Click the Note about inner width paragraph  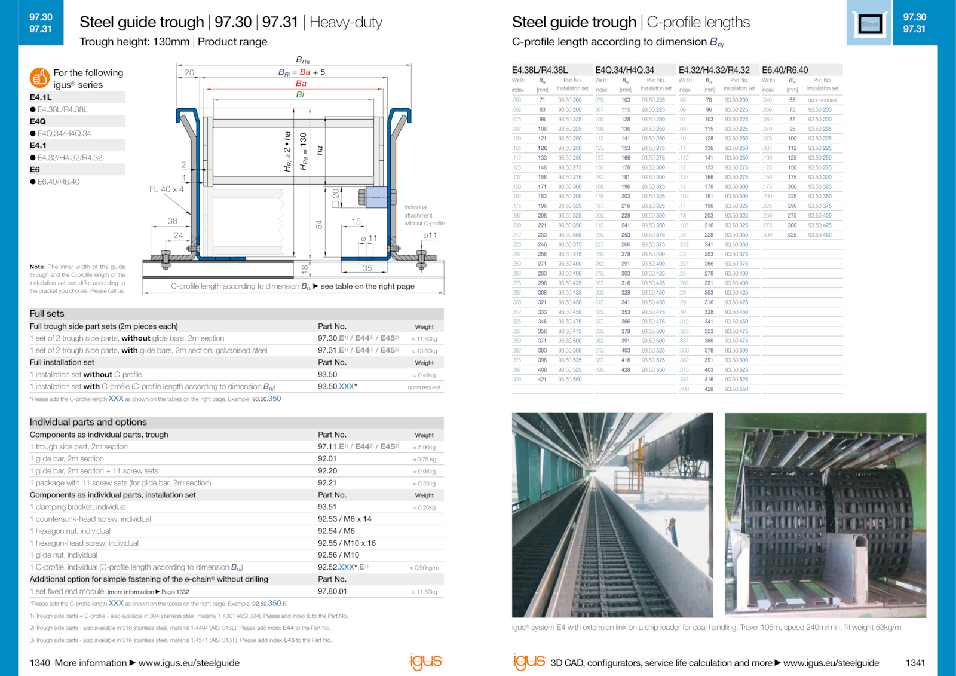pos(78,279)
